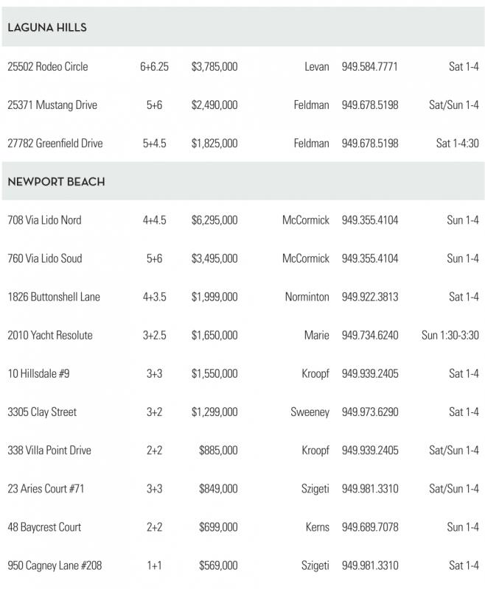Click agent name Sweeney
Viewport: 485px width, 589px height.
tap(310, 412)
